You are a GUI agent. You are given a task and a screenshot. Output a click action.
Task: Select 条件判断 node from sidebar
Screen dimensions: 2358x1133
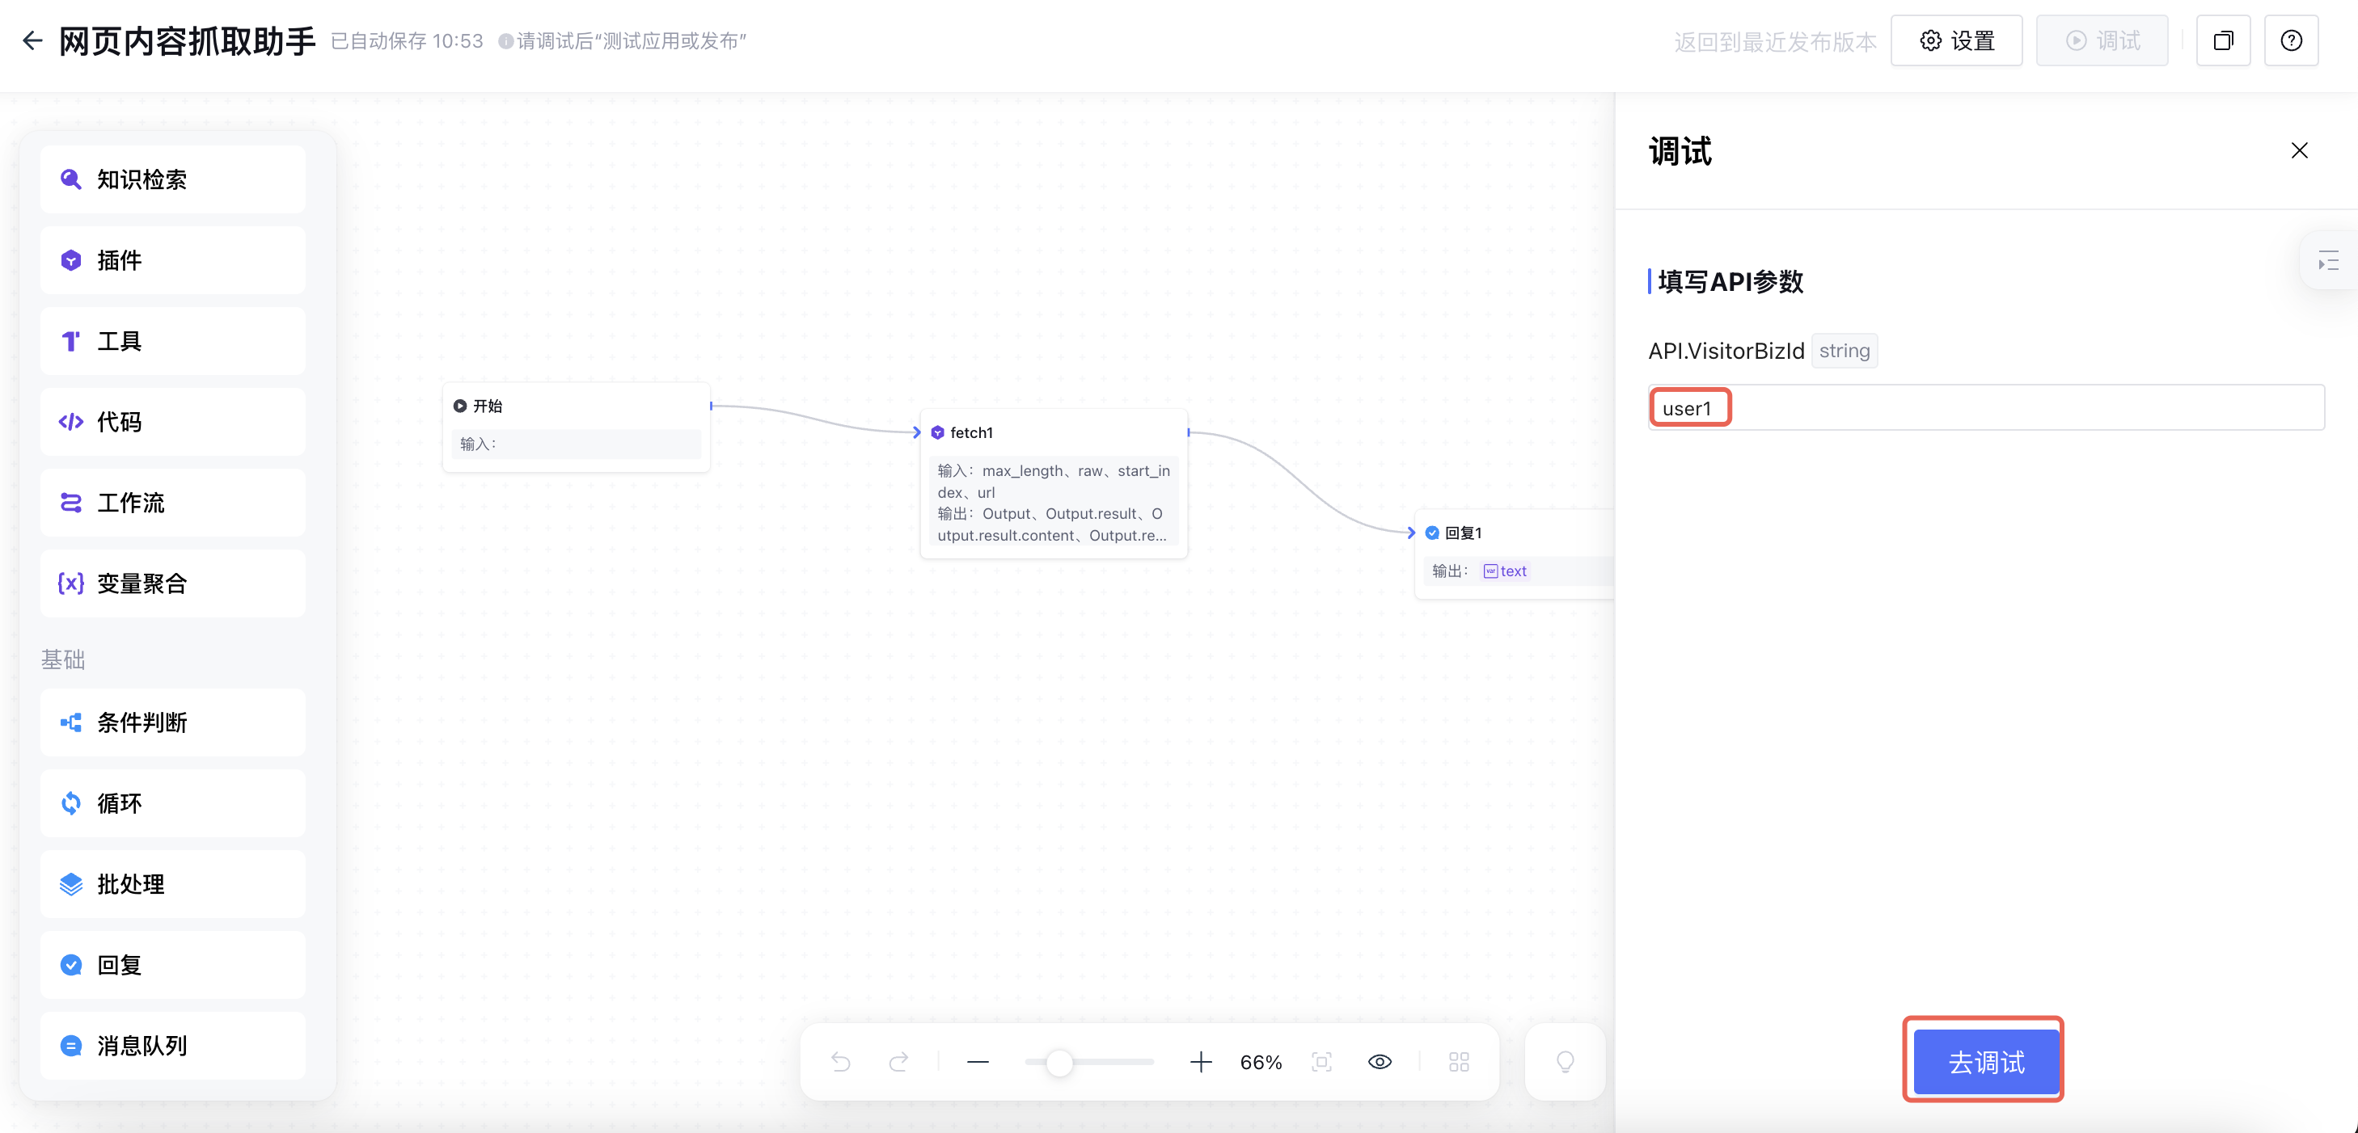pyautogui.click(x=173, y=722)
